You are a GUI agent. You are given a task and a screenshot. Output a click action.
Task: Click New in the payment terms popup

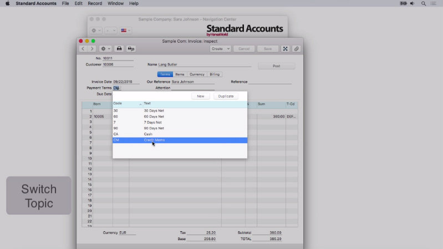(x=201, y=96)
